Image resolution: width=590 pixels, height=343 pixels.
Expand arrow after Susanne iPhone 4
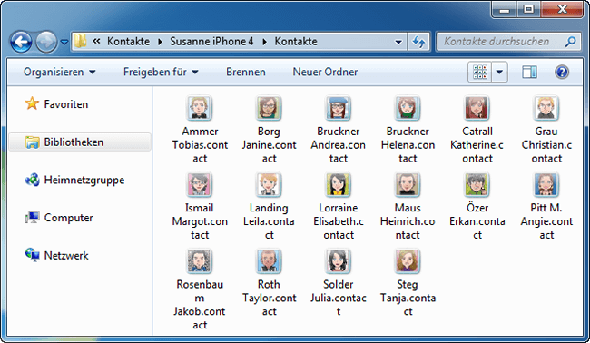(264, 42)
